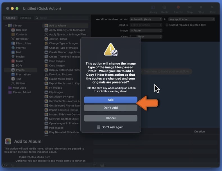Toggle the description panel icon at bottom
The height and width of the screenshot is (171, 222).
click(x=13, y=165)
